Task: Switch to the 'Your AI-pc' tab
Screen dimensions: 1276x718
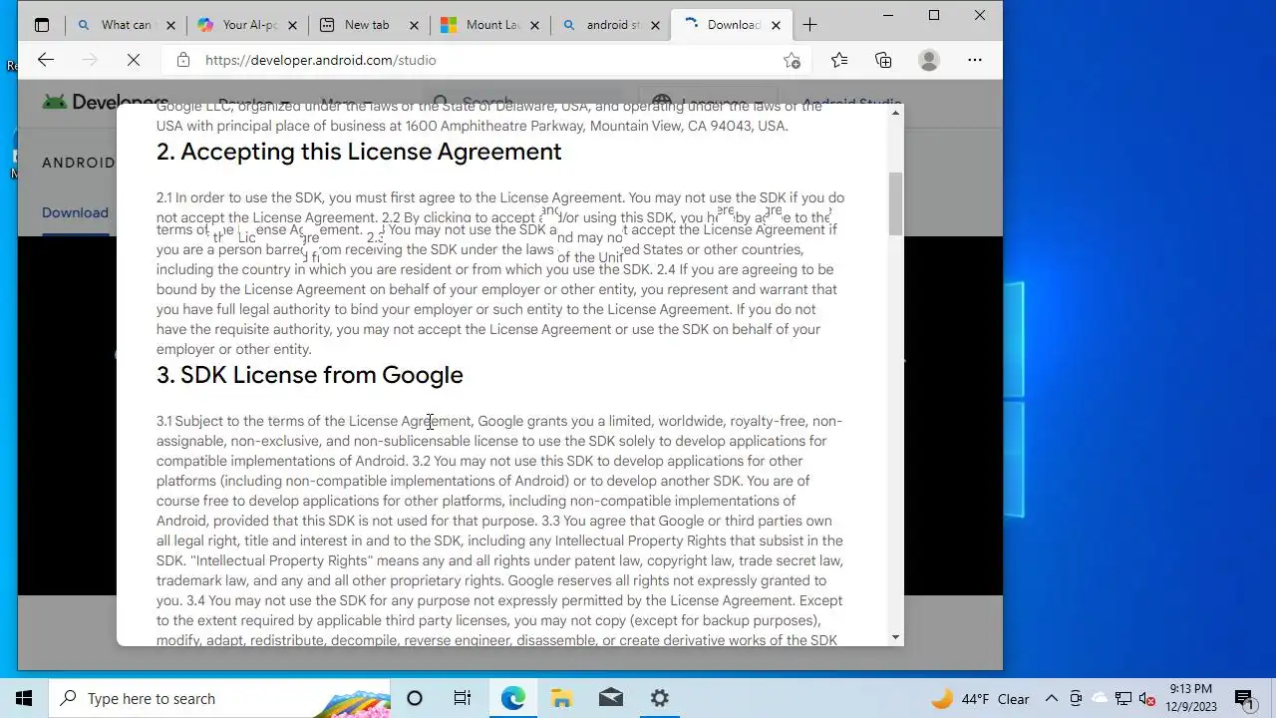Action: [247, 25]
